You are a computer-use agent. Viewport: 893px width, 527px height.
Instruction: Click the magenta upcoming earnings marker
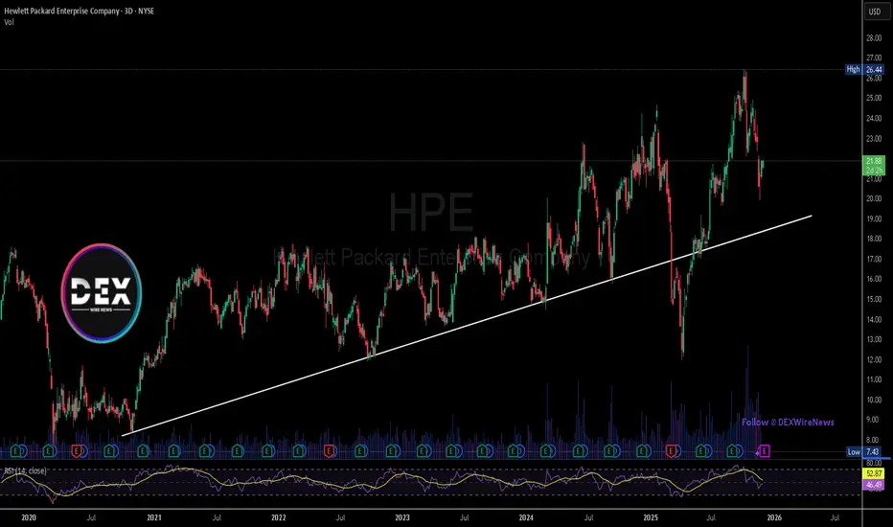(x=765, y=451)
